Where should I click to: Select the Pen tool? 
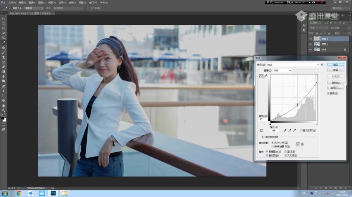[3, 86]
